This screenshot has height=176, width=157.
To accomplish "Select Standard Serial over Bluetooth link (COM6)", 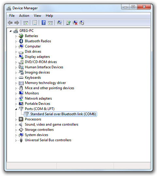I will (x=61, y=114).
